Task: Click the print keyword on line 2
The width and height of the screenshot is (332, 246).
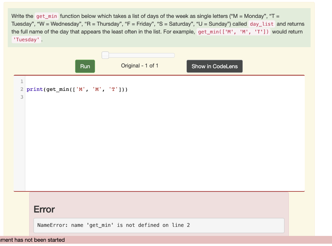Action: point(34,89)
